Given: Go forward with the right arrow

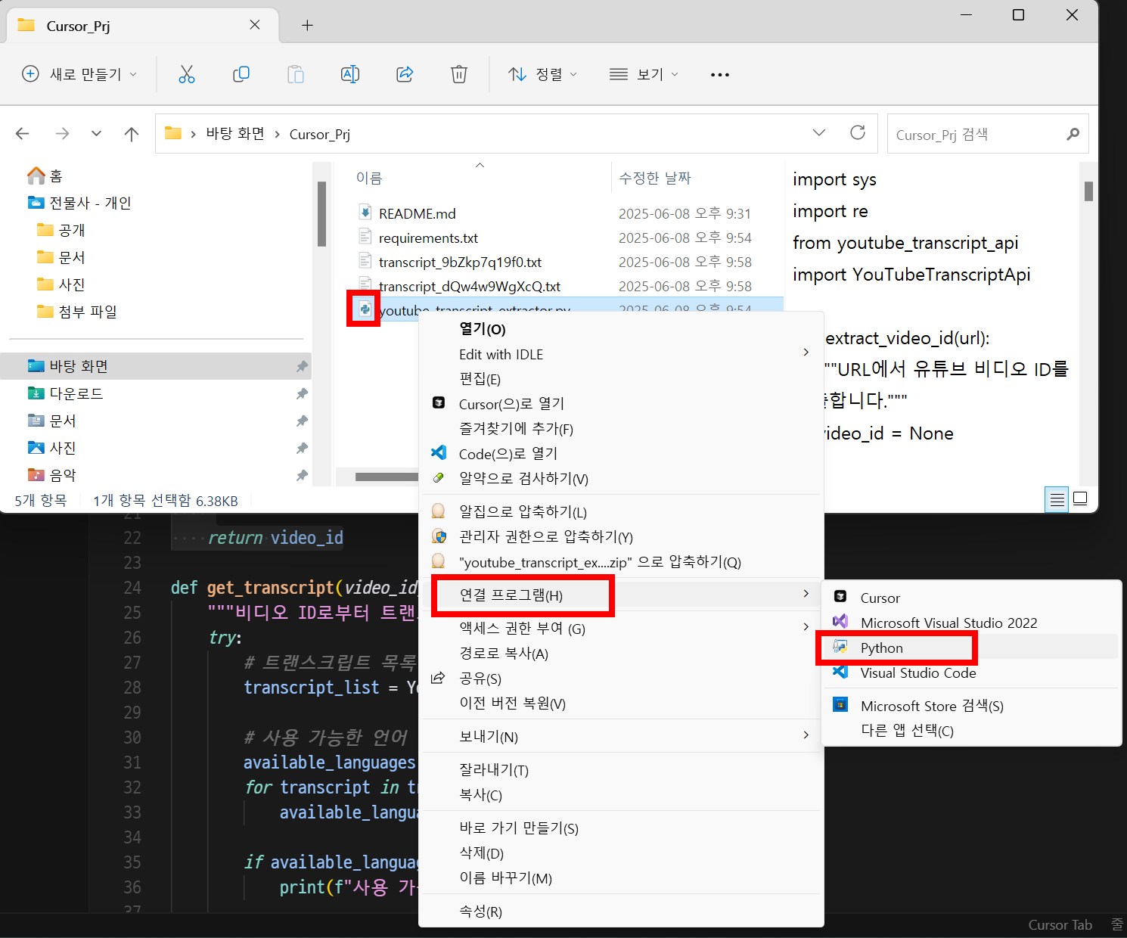Looking at the screenshot, I should pyautogui.click(x=62, y=134).
